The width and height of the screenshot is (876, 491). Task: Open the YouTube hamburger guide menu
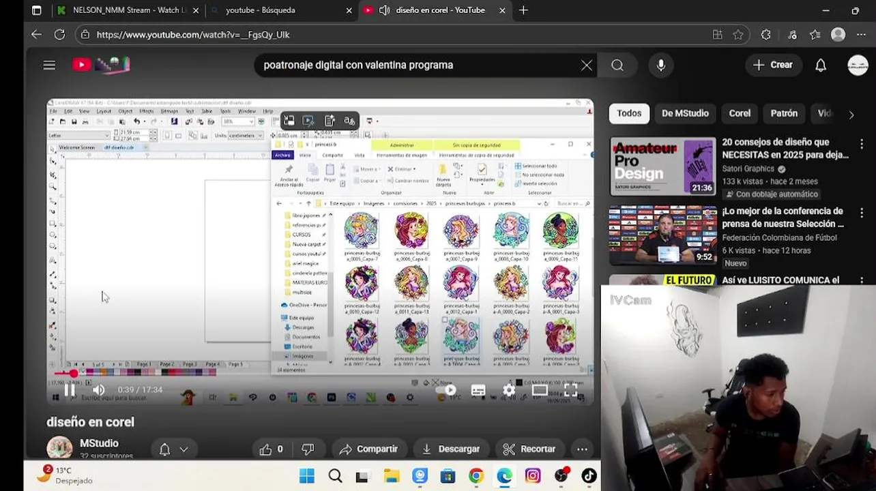pyautogui.click(x=49, y=65)
